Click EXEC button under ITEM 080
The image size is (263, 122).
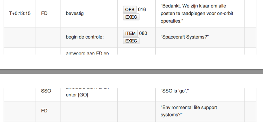(x=131, y=41)
